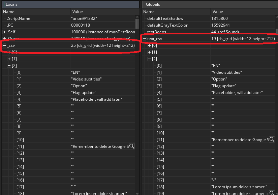Select the 00000118 value in Locals
Image resolution: width=278 pixels, height=195 pixels.
click(81, 25)
